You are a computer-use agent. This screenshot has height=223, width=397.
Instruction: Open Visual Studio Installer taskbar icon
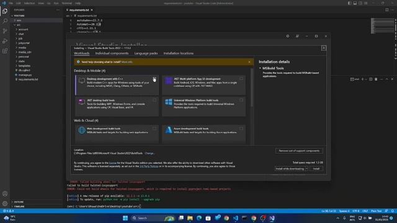(272, 218)
